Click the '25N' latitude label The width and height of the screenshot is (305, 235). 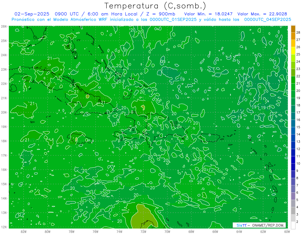pos(4,41)
